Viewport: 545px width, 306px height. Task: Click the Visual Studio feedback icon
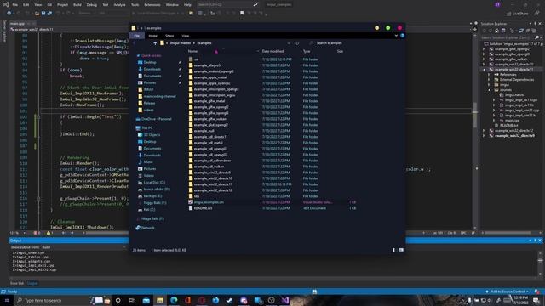pos(536,14)
